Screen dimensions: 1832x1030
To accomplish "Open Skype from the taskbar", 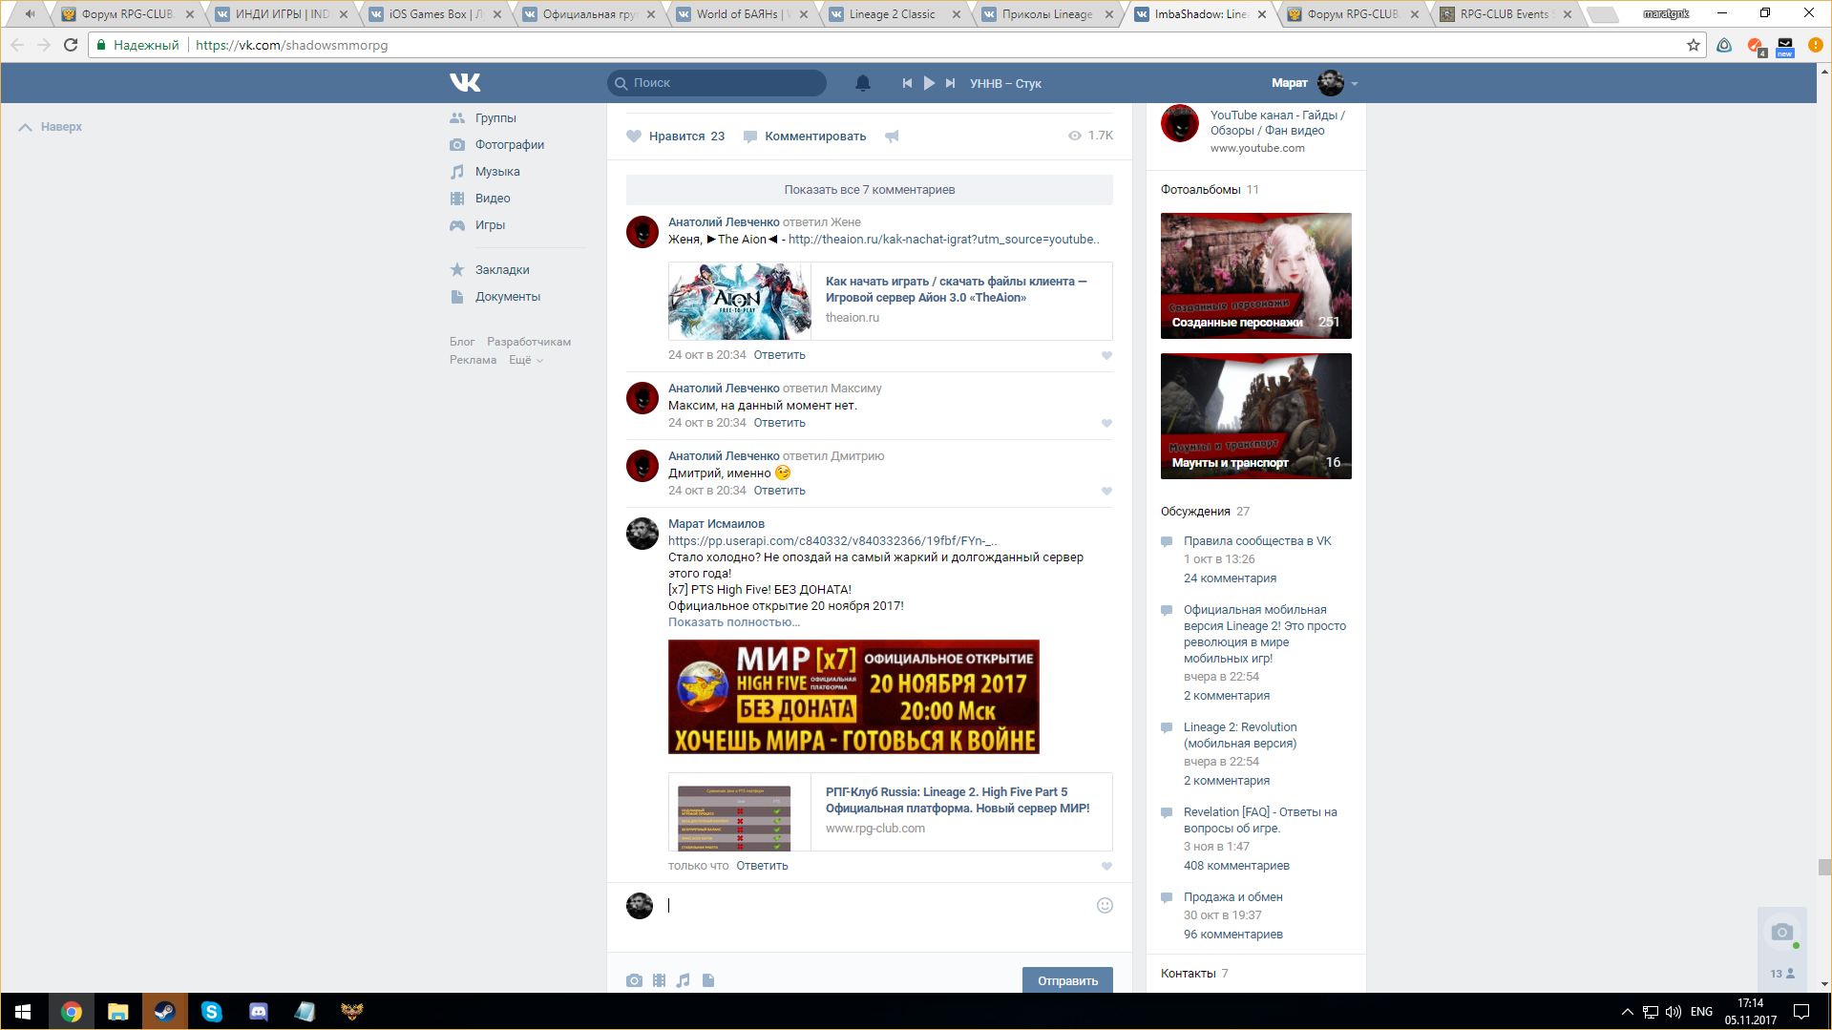I will tap(211, 1012).
